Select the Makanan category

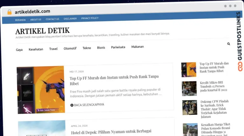(x=138, y=47)
